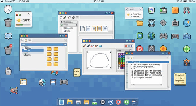This screenshot has height=106, width=196.
Task: Select the 'Thace Leato' sidebar row in editor
Action: tap(69, 22)
